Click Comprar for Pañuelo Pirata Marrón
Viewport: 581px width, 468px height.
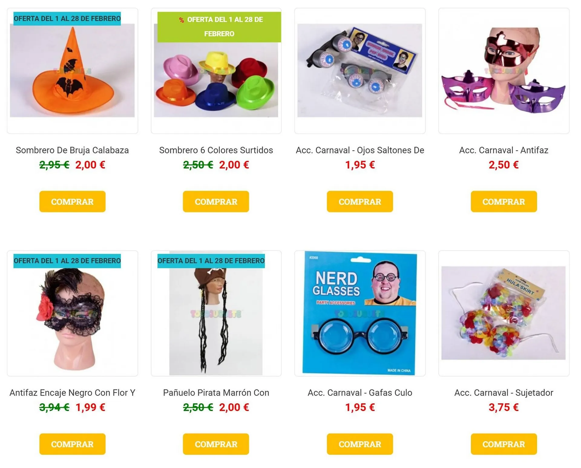(x=216, y=444)
